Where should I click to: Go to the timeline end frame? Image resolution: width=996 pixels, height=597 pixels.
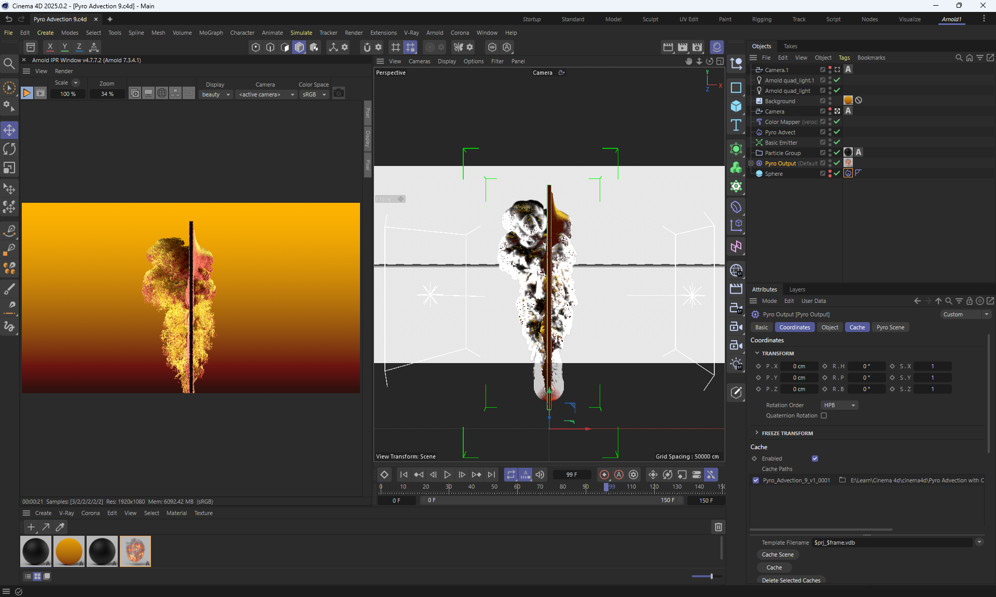point(491,475)
